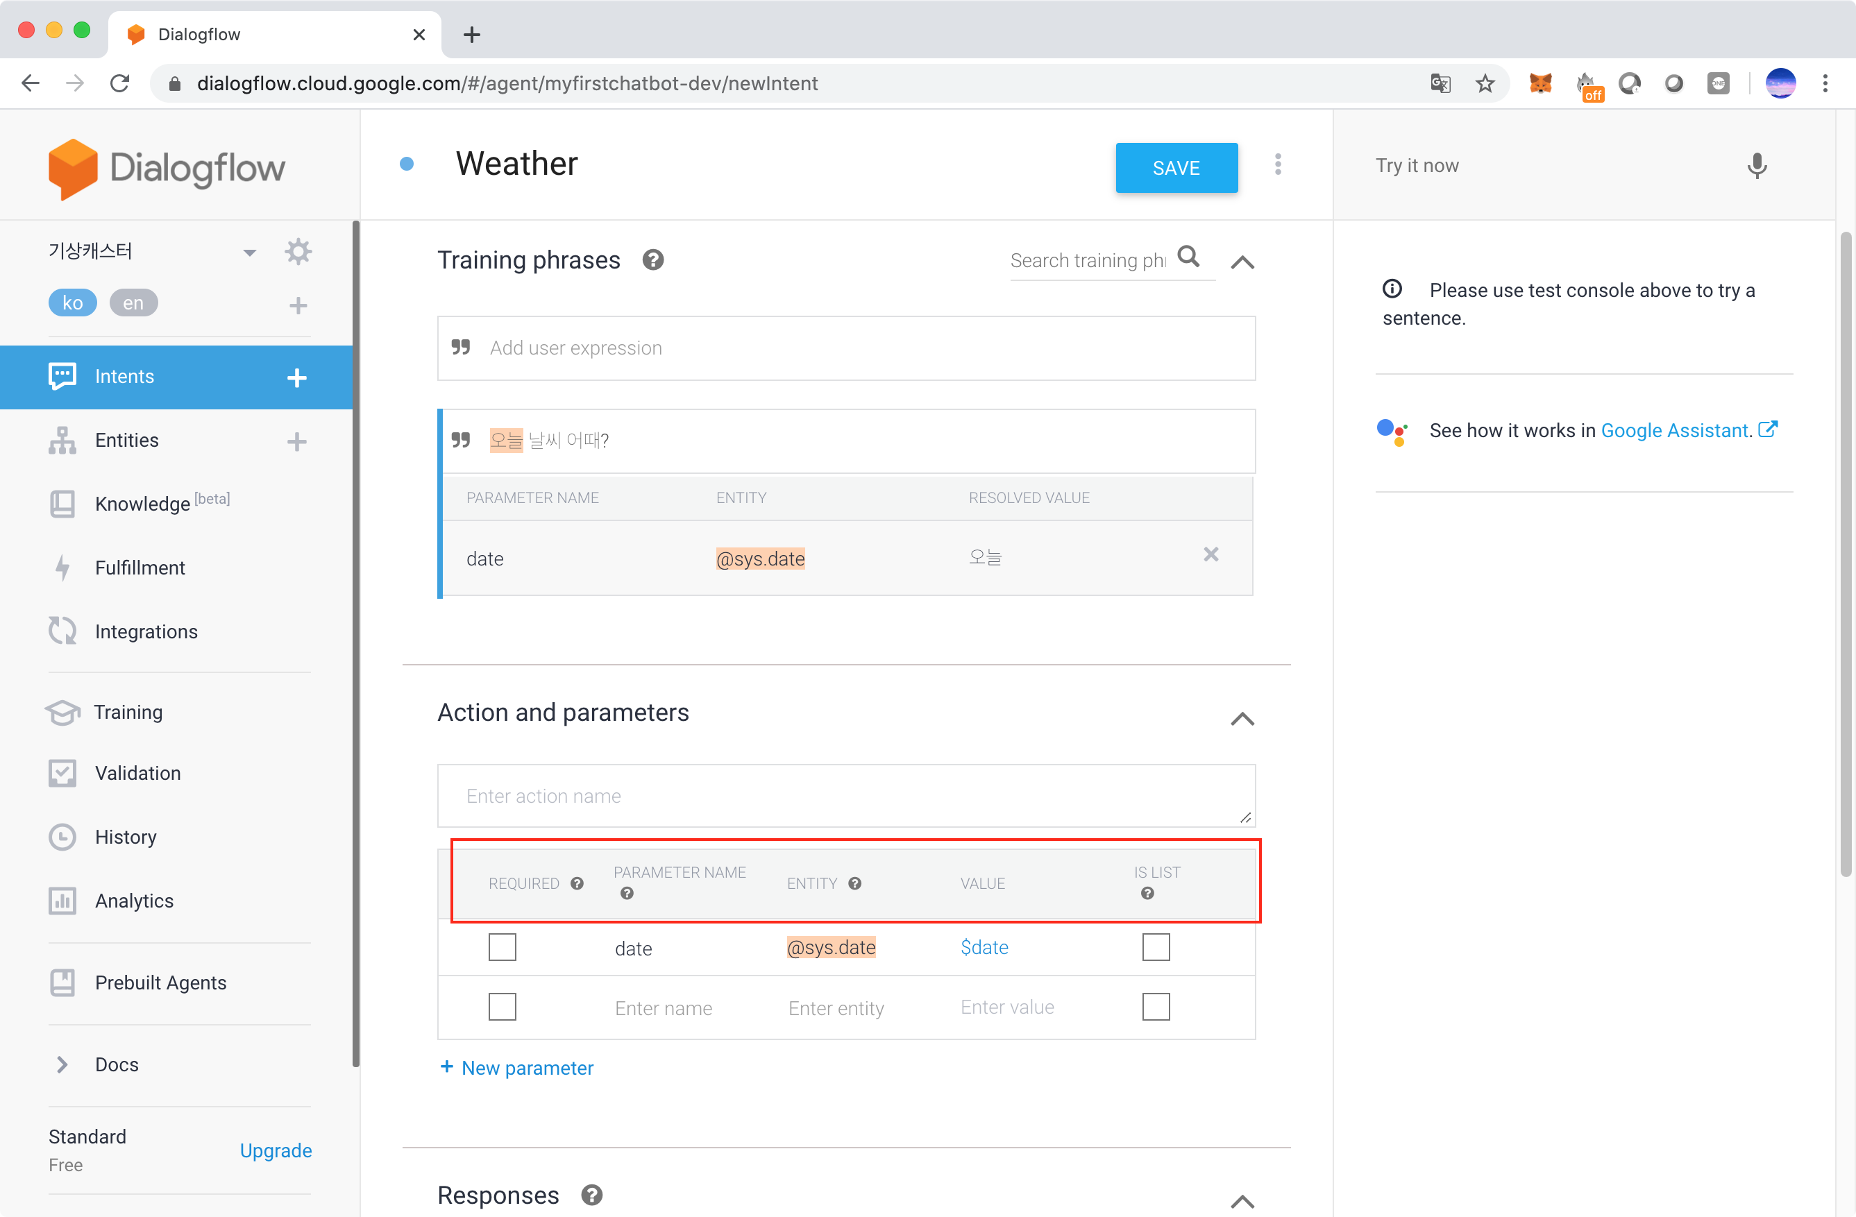
Task: Remove the date parameter row with X
Action: coord(1210,554)
